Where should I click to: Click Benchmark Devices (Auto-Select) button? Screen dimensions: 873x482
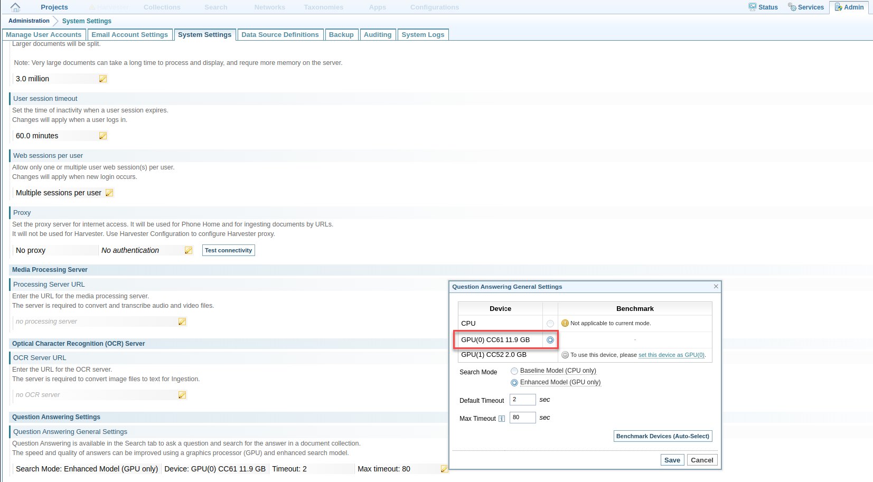[662, 436]
